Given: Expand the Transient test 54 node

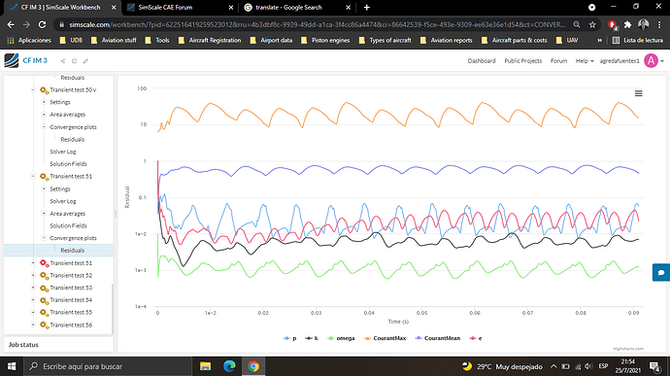Looking at the screenshot, I should [x=33, y=300].
